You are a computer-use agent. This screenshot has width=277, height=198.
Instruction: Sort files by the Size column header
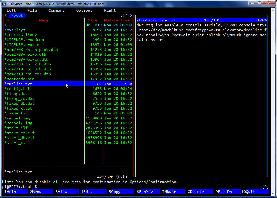pos(93,20)
